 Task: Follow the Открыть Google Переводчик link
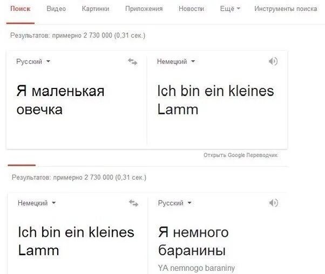(x=240, y=155)
